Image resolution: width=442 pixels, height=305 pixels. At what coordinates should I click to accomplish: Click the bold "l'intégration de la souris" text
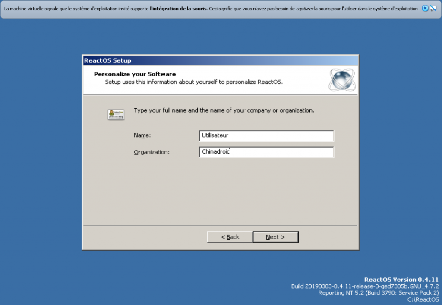[x=178, y=9]
